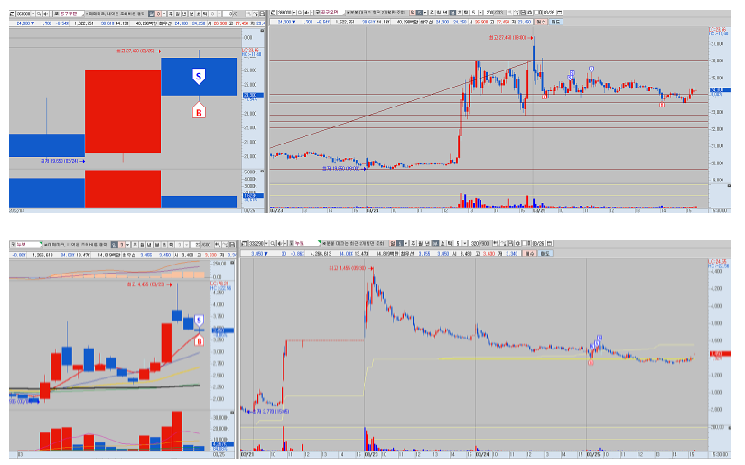The image size is (745, 465).
Task: Select 년 (yearly) period in top-right chart
Action: [446, 13]
